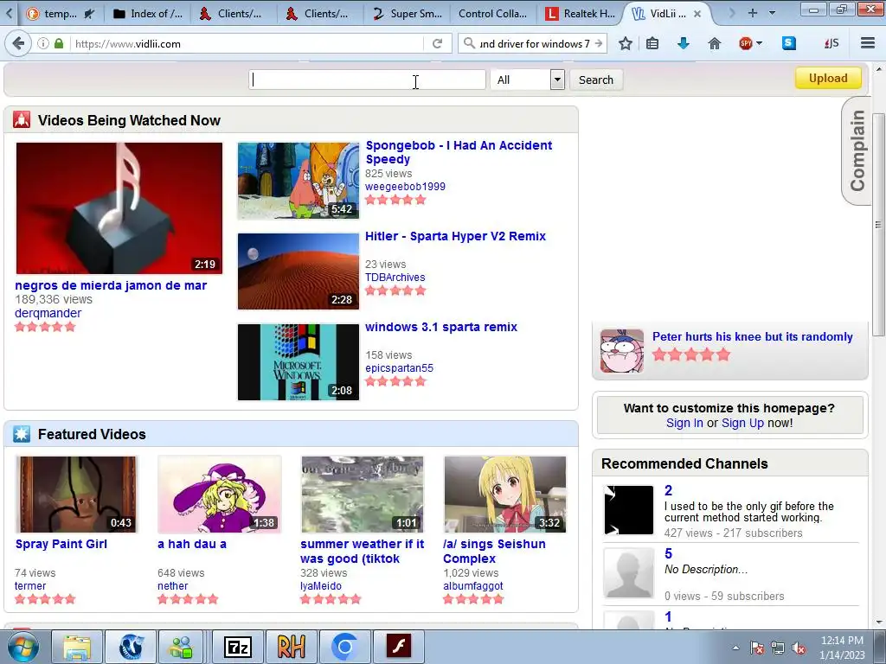Click in the VidLii search field

pos(367,80)
